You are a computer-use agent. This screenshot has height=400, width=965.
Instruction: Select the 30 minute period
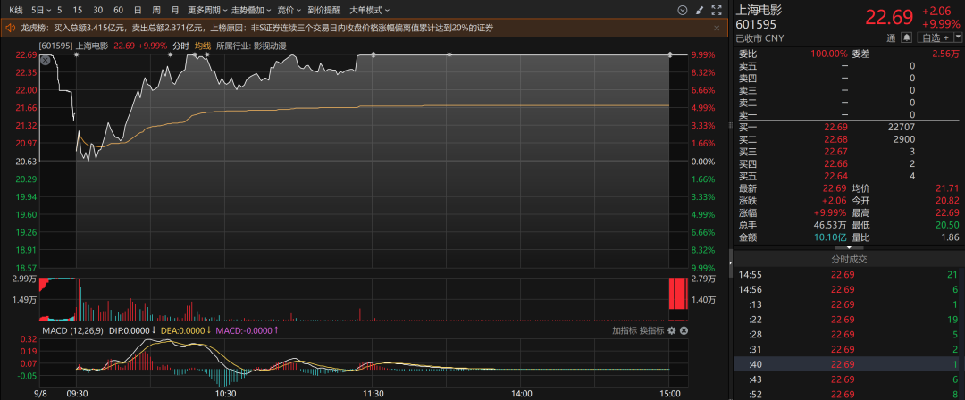click(98, 11)
